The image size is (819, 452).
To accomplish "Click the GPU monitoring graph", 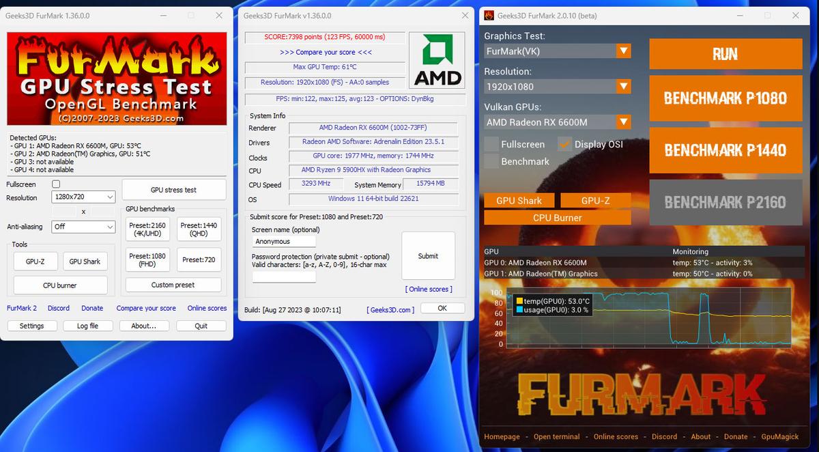I will pyautogui.click(x=648, y=318).
